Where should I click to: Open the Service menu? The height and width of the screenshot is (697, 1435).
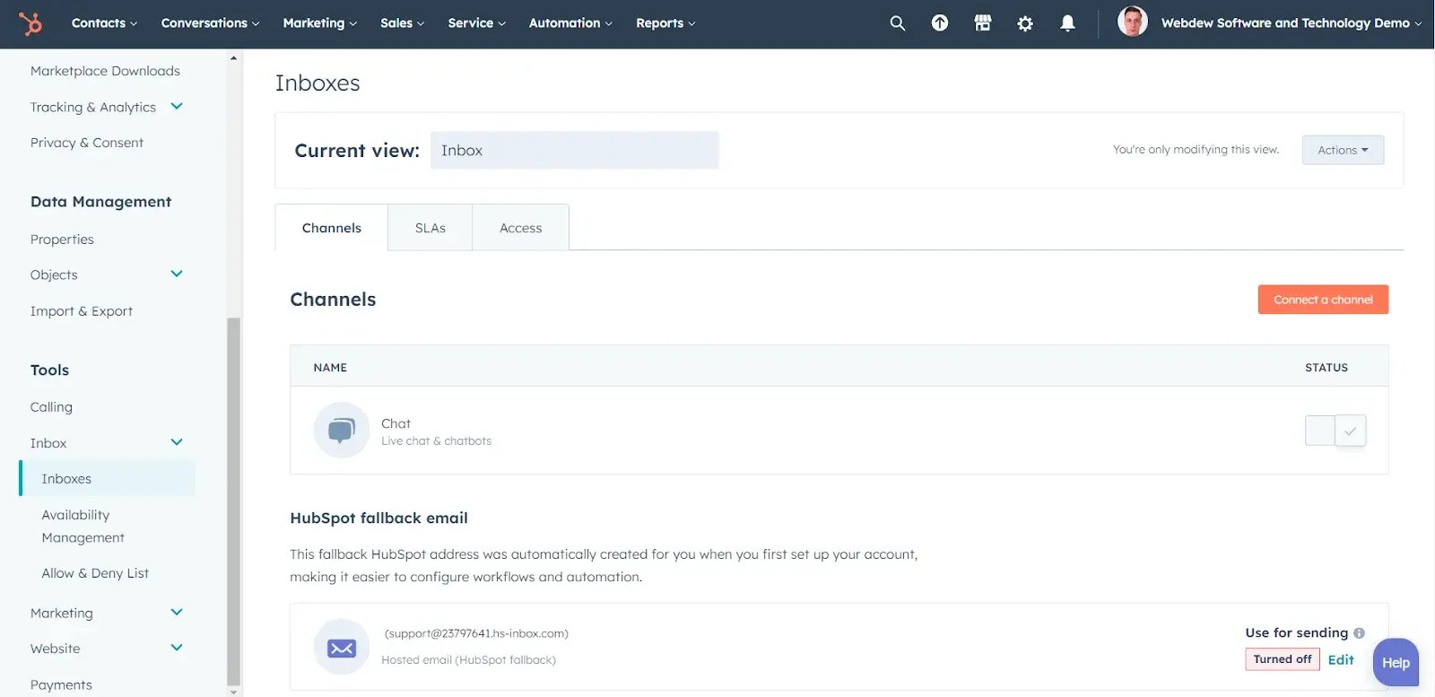point(476,23)
